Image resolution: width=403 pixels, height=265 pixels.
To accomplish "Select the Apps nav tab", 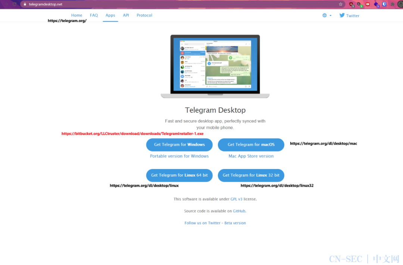I will coord(110,15).
